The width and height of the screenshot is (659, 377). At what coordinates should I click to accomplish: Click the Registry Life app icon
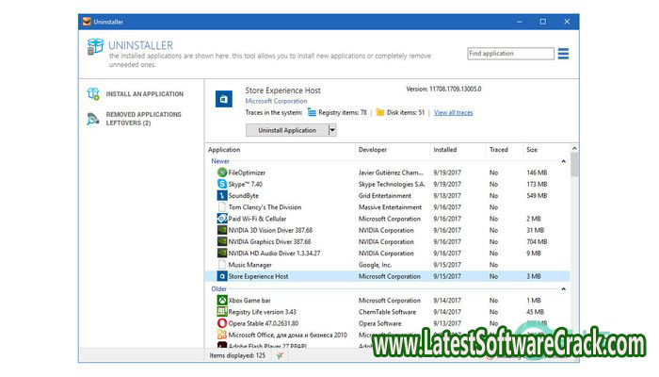222,312
